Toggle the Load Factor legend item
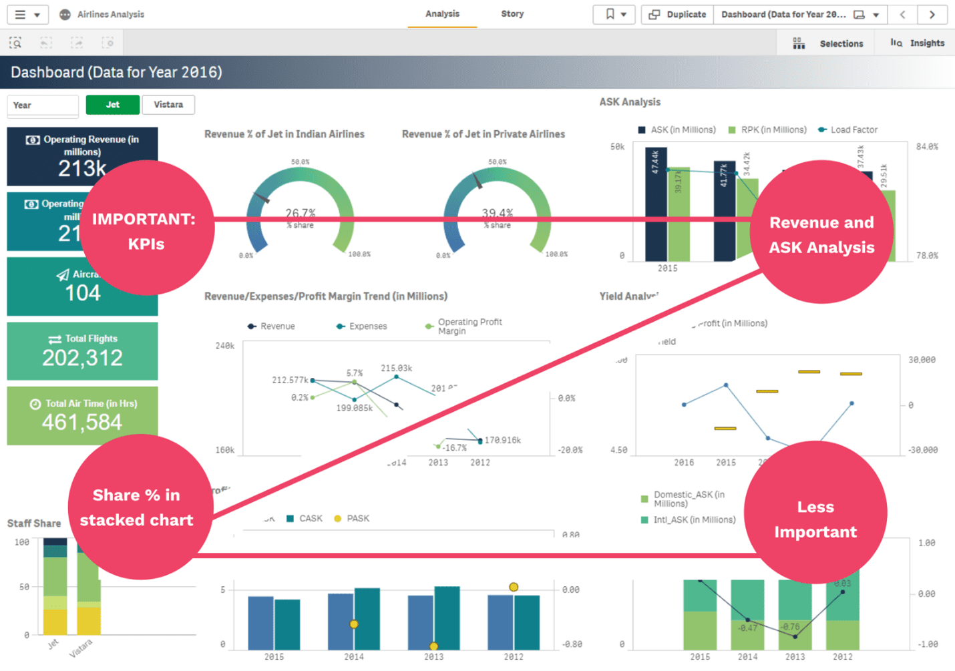This screenshot has height=671, width=955. tap(849, 130)
